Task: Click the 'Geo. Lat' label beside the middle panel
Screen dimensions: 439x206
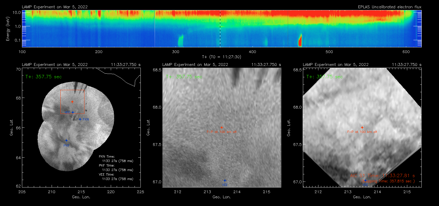Action: point(148,127)
